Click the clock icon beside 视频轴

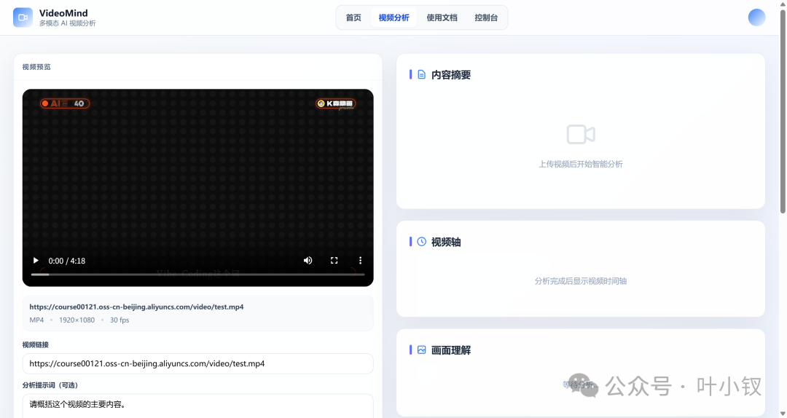[422, 242]
